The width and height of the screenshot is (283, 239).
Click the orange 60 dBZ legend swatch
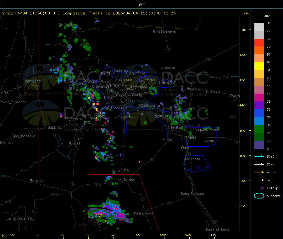[x=259, y=51]
